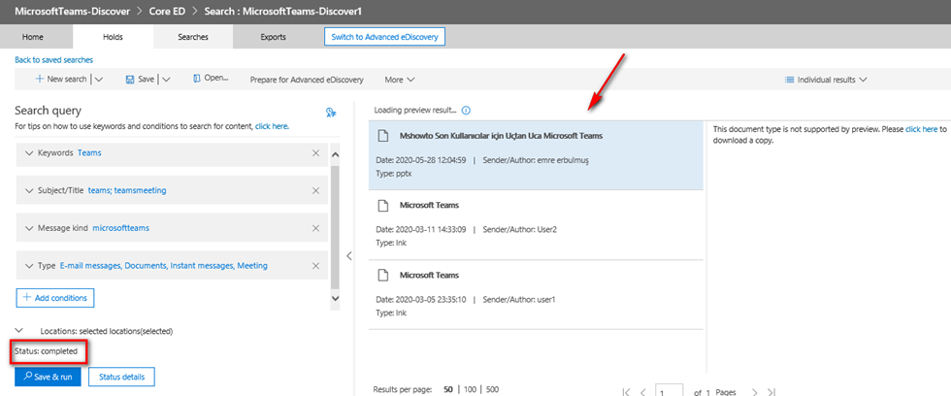Go to first results page icon
Image resolution: width=951 pixels, height=396 pixels.
point(627,392)
